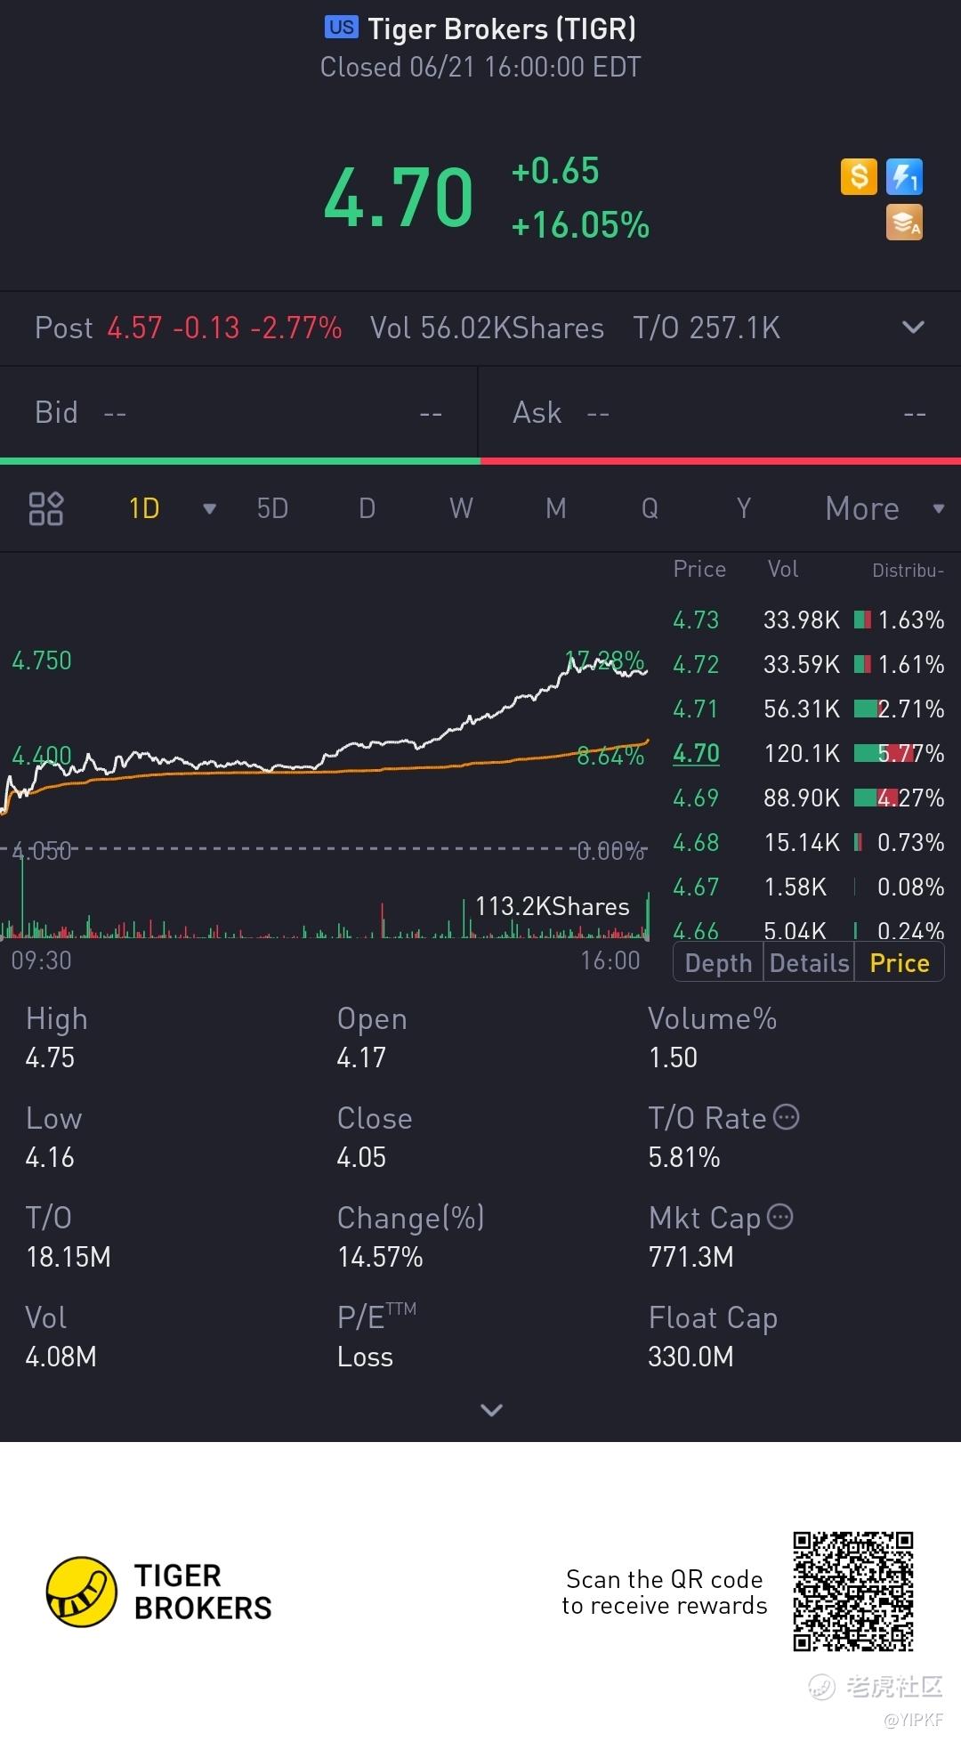Tap the Ask quote area
Viewport: 961px width, 1742px height.
click(720, 412)
